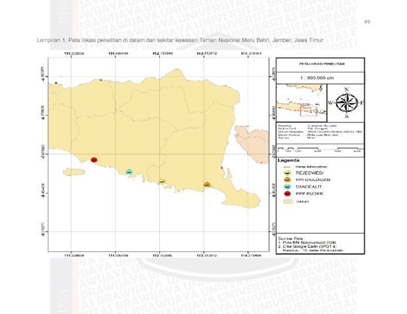Click the orange PPI Grajagan symbol in the legend
Image resolution: width=407 pixels, height=314 pixels.
[287, 180]
